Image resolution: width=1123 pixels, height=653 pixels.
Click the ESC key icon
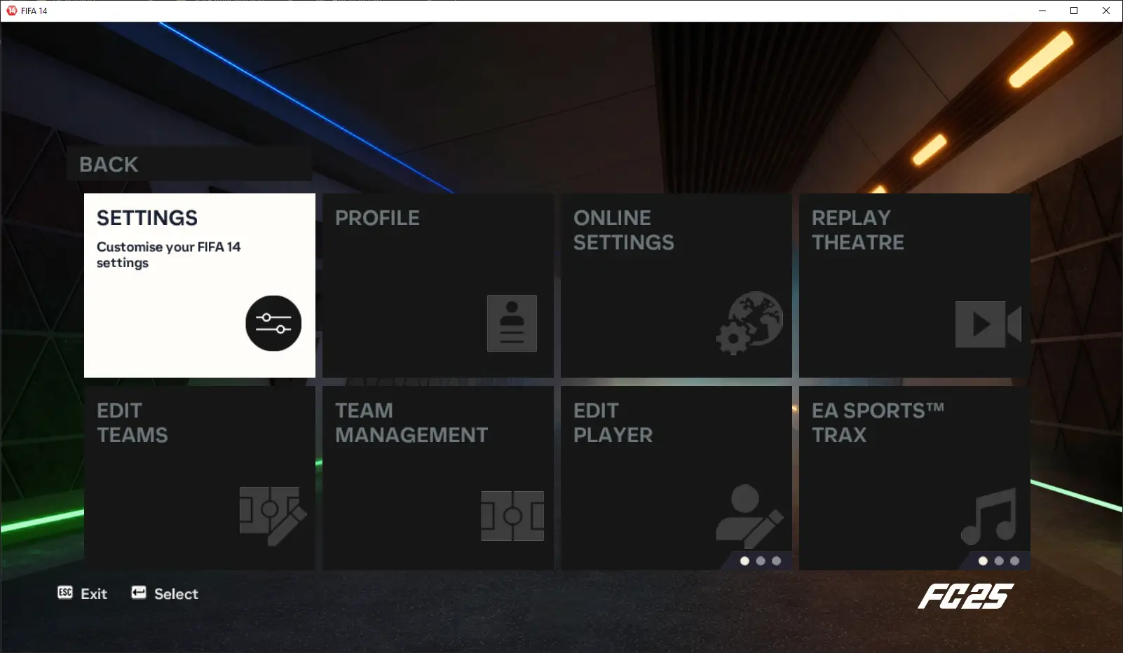click(x=65, y=593)
